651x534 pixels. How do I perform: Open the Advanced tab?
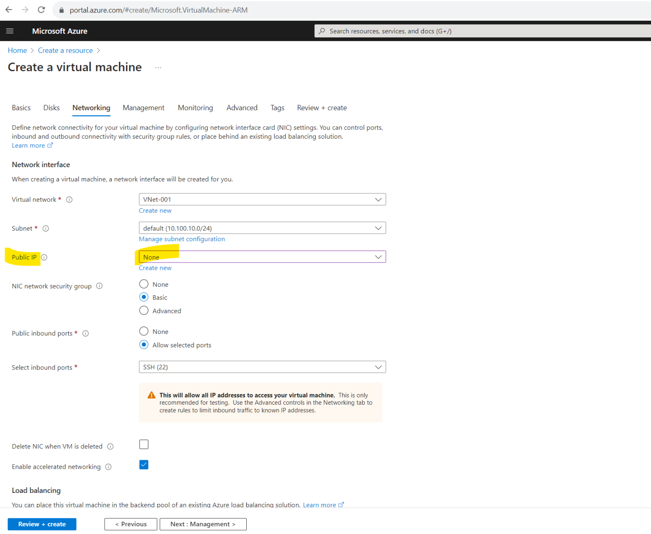click(x=242, y=108)
